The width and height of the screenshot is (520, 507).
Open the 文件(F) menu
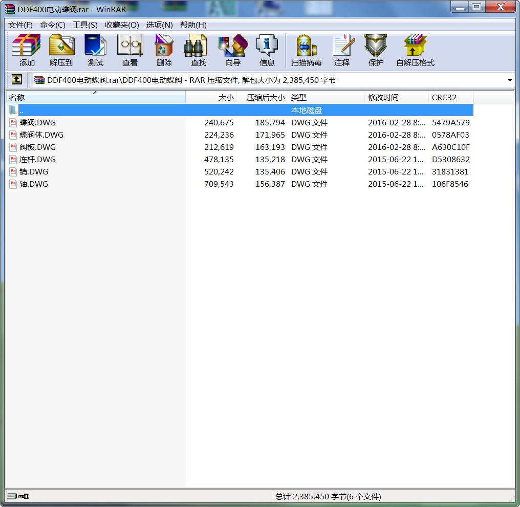pos(20,25)
